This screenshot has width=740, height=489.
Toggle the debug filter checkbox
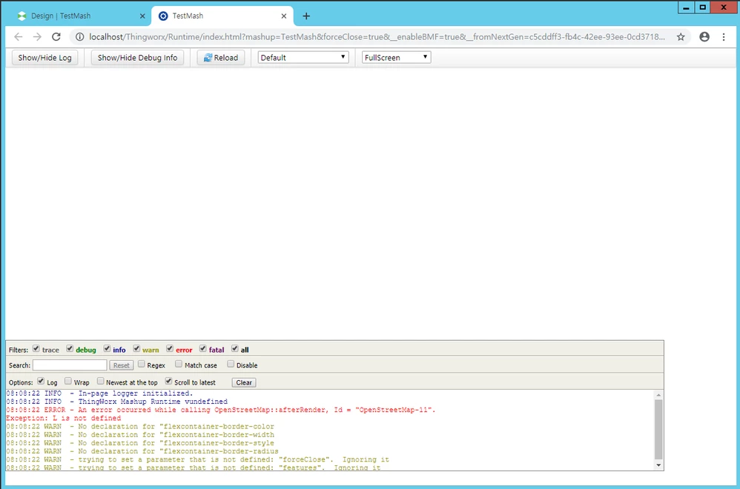(x=70, y=348)
